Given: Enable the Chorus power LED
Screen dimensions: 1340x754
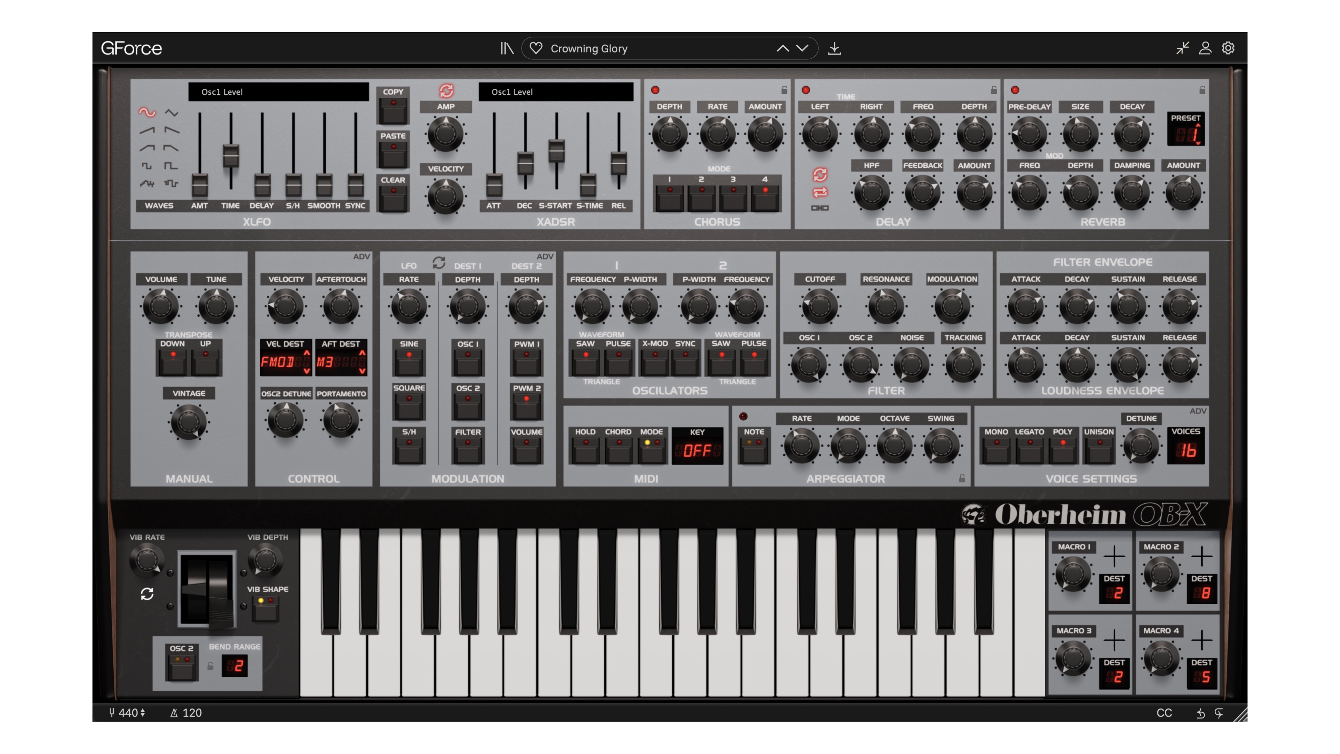Looking at the screenshot, I should point(656,90).
